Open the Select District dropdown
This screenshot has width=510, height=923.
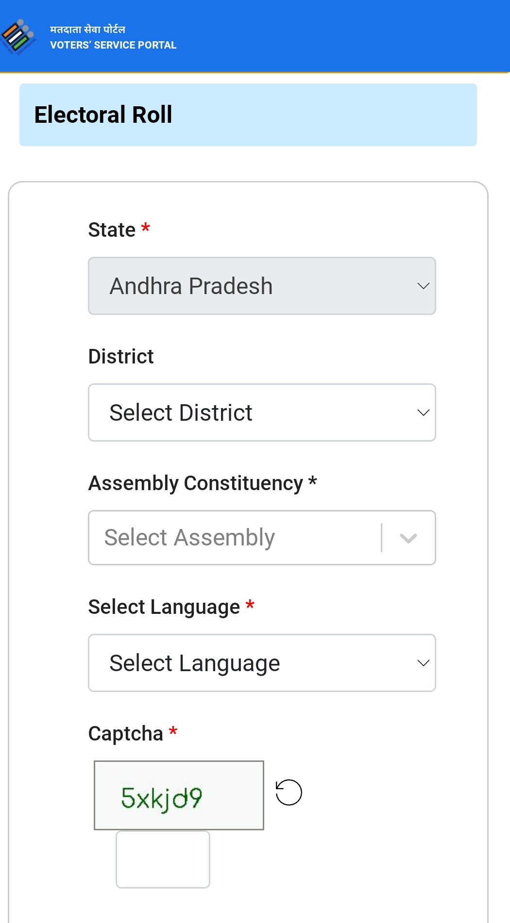click(x=262, y=412)
